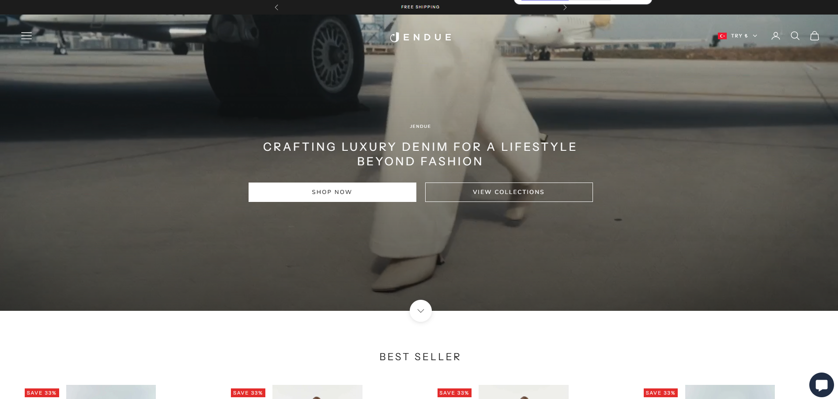Viewport: 838px width, 399px height.
Task: Open the third best seller product thumbnail
Action: (x=523, y=392)
